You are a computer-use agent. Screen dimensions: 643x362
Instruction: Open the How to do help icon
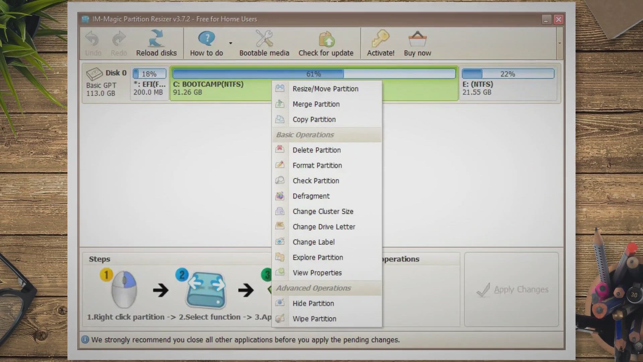click(206, 38)
